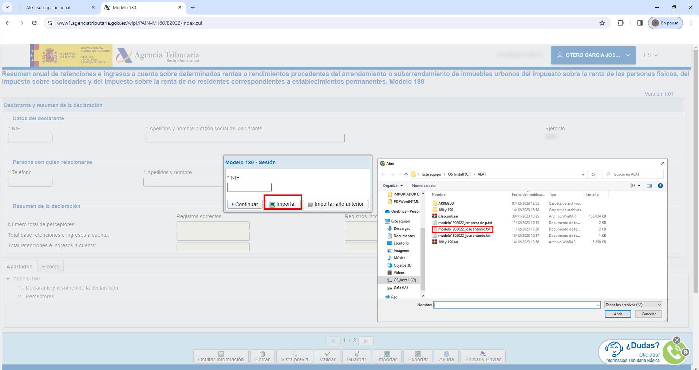This screenshot has width=699, height=370.
Task: Open the ES language dropdown
Action: tap(651, 55)
